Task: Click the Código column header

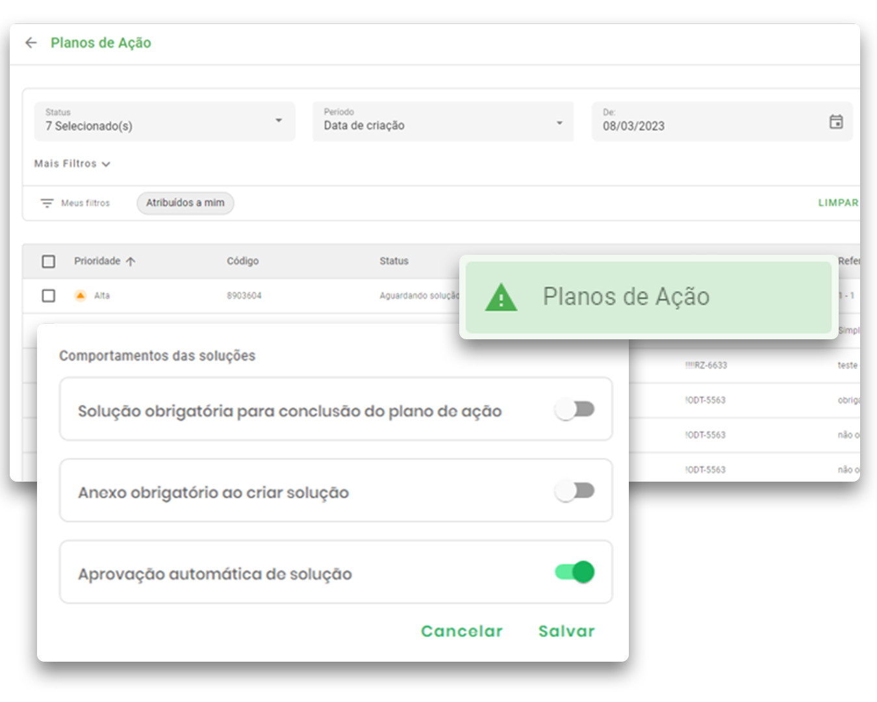Action: point(243,261)
